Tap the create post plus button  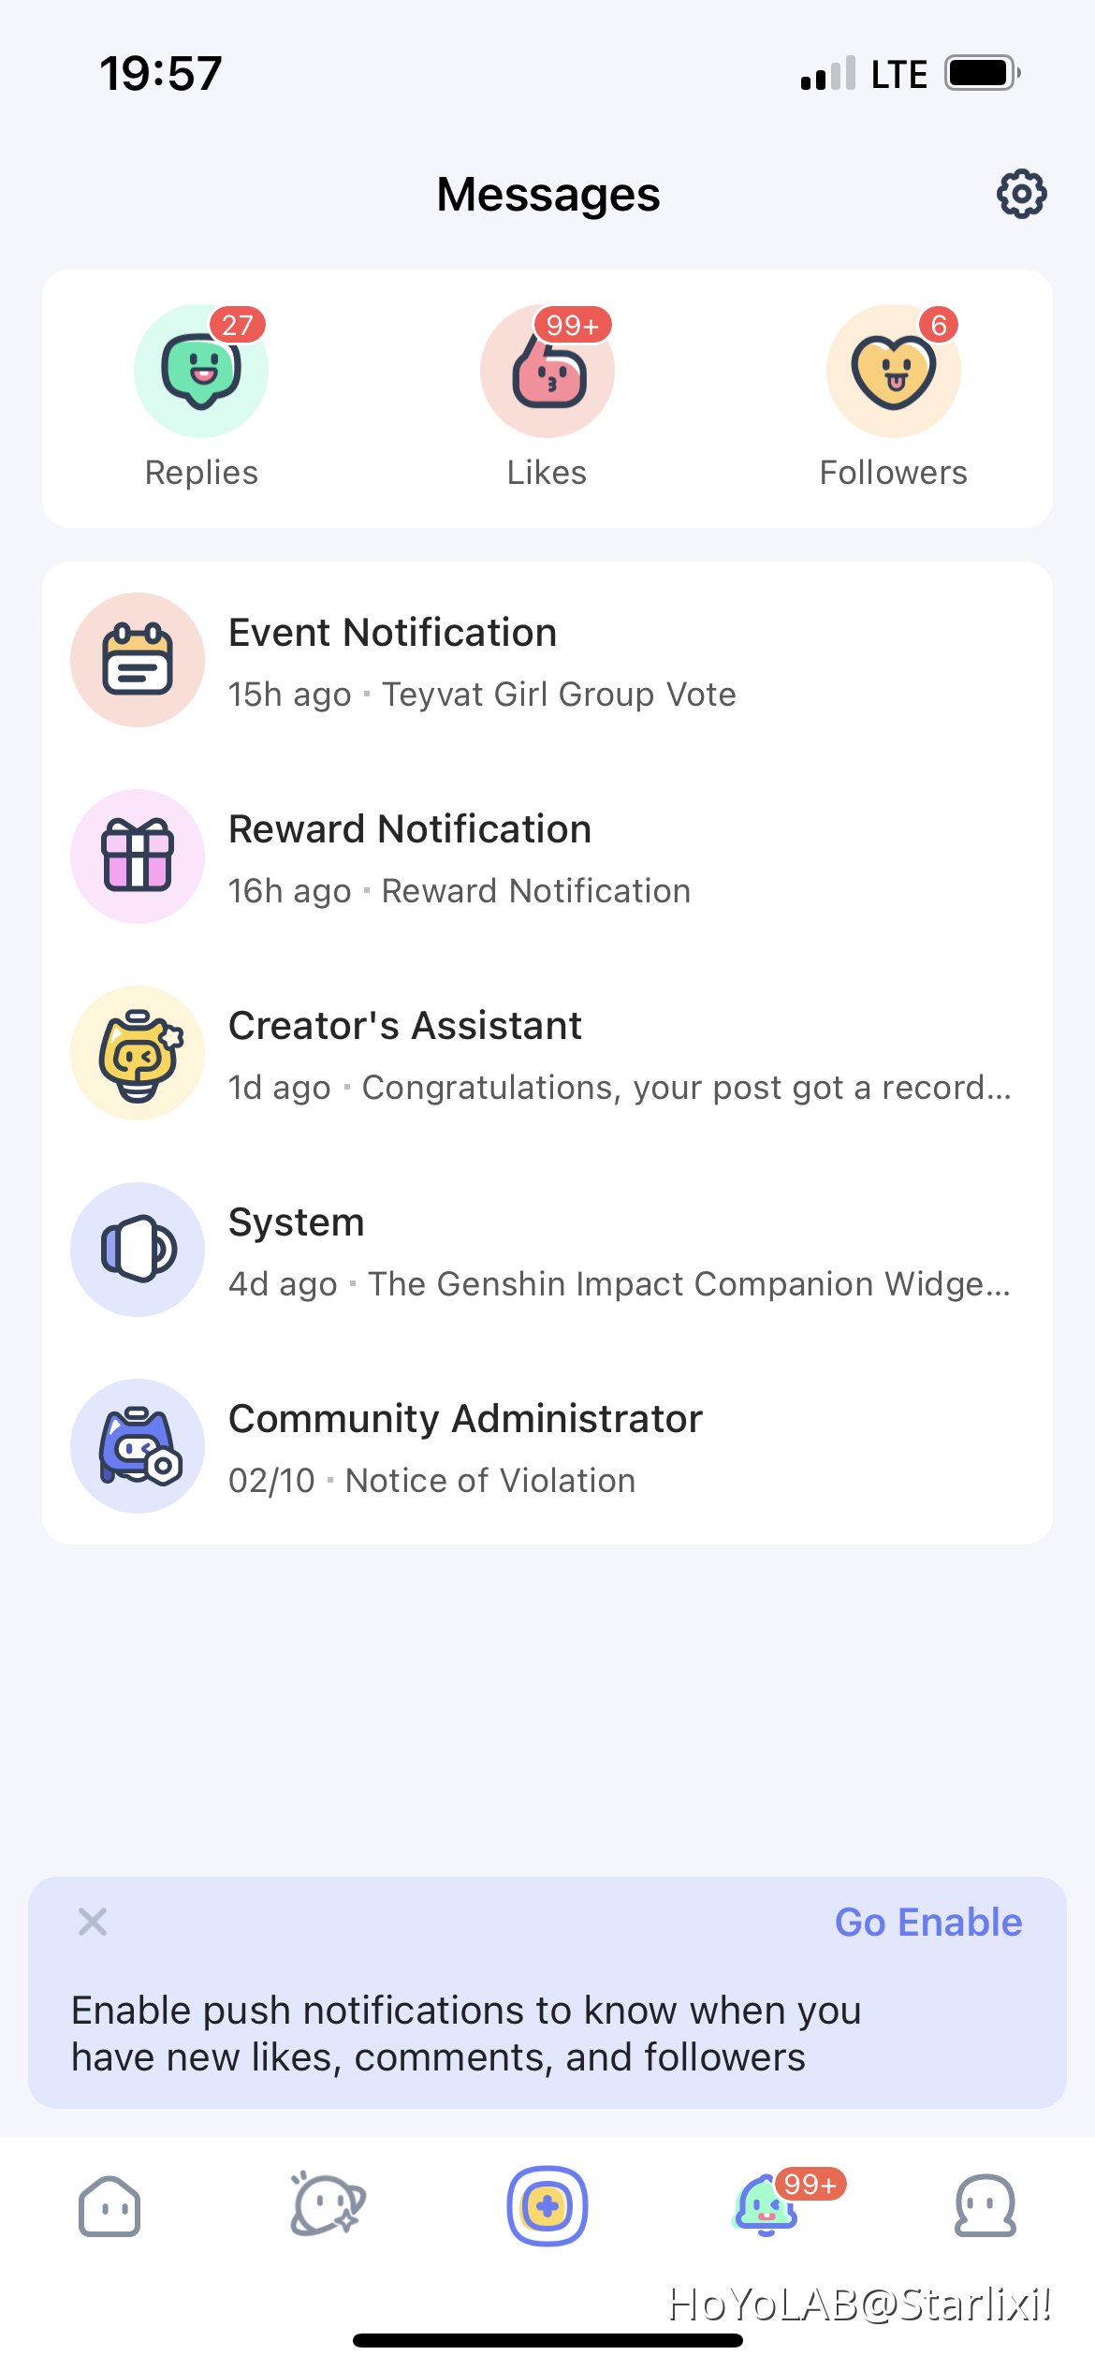click(547, 2206)
